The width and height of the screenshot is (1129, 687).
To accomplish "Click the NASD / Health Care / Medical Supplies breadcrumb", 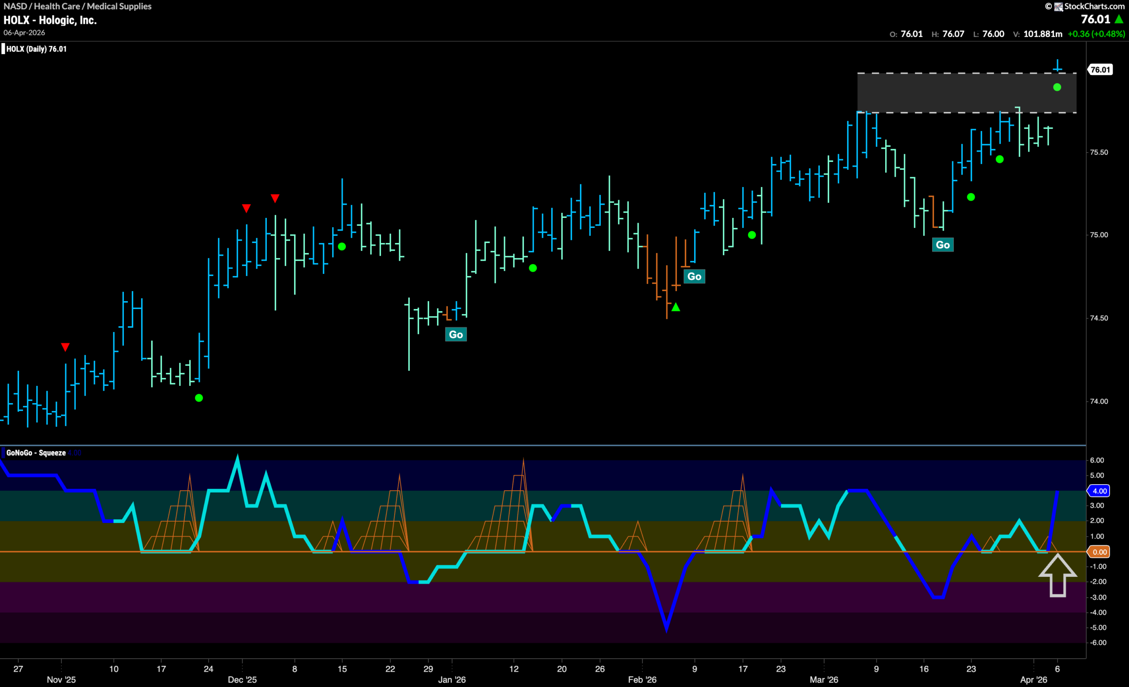I will point(78,6).
